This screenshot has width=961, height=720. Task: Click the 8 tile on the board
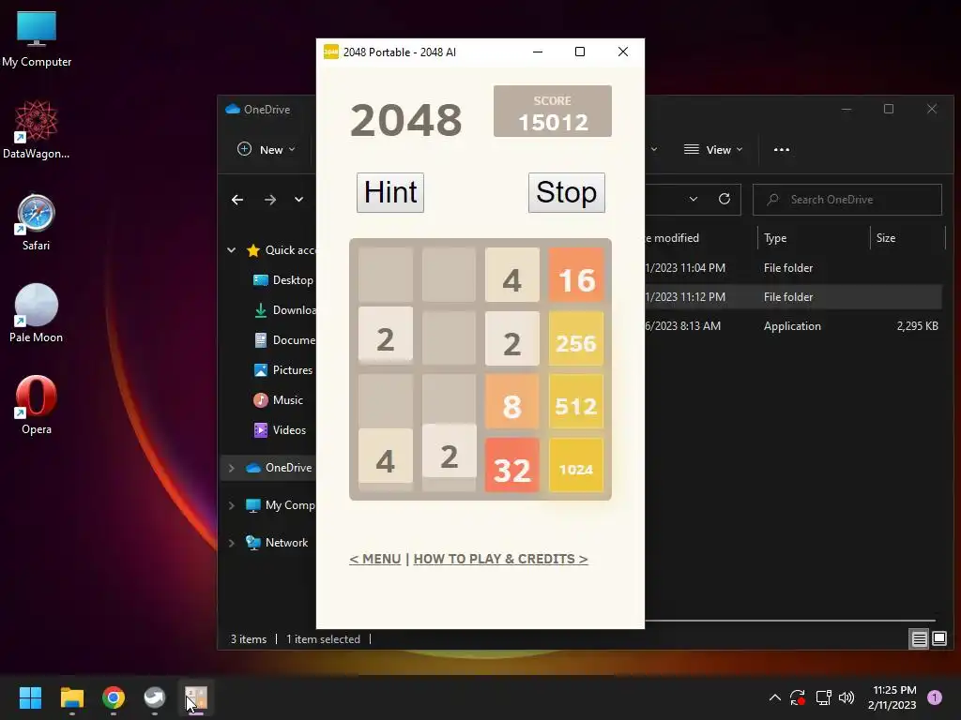511,401
